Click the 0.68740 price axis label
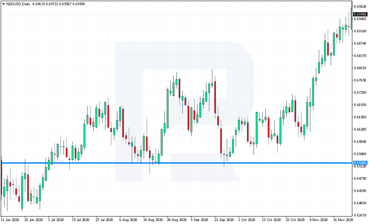369x224 pixels. (x=360, y=44)
